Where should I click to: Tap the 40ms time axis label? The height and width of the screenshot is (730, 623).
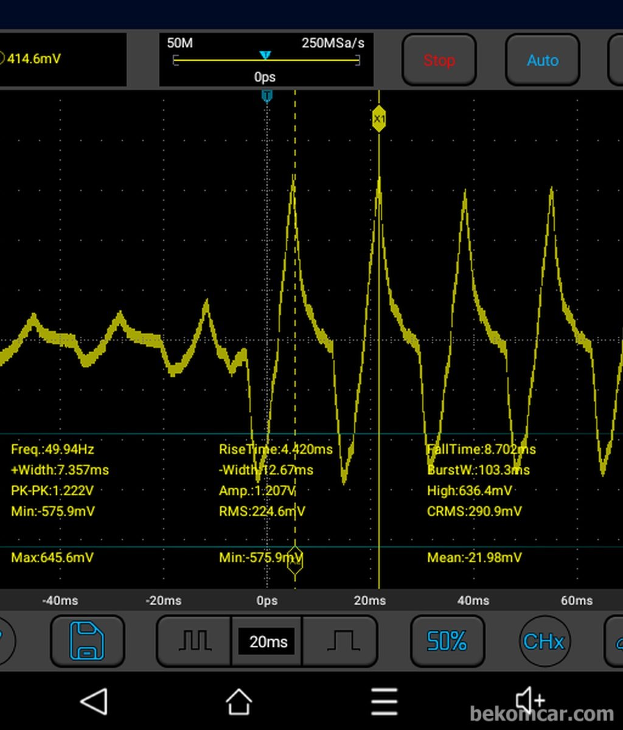473,600
